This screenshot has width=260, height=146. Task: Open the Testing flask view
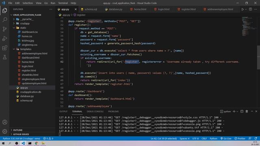[4, 57]
